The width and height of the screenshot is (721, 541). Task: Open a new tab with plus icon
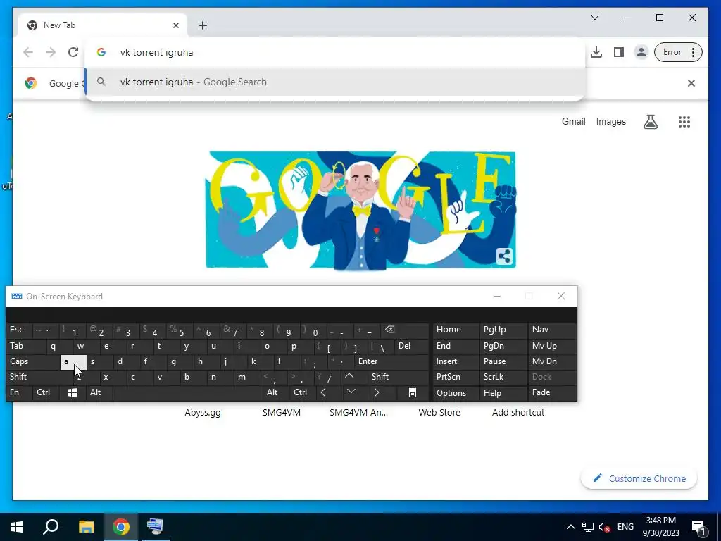(203, 25)
